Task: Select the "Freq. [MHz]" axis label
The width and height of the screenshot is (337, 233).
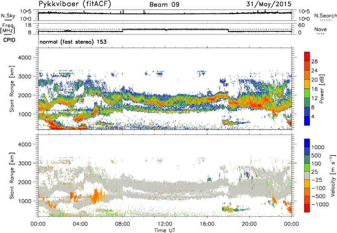Action: [8, 29]
